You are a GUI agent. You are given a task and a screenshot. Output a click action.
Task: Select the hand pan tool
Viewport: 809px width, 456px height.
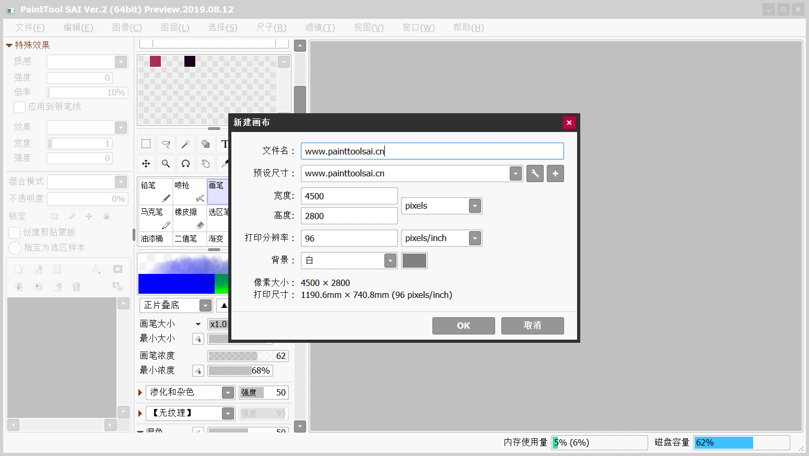(x=206, y=164)
